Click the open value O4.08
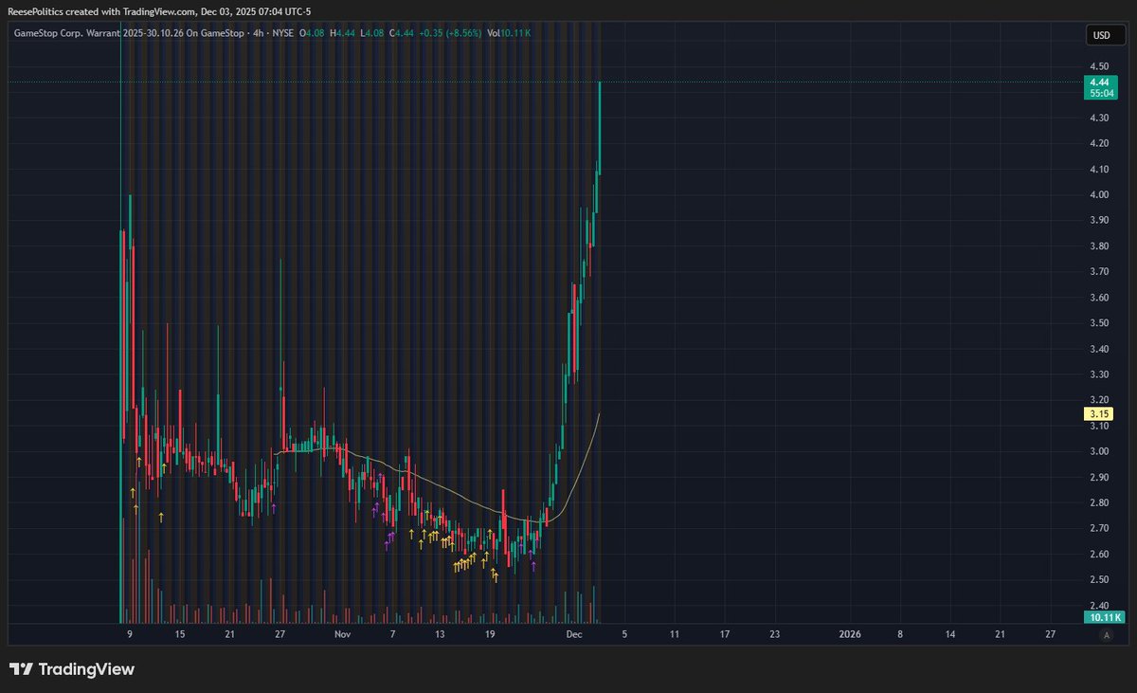1137x693 pixels. [x=313, y=33]
